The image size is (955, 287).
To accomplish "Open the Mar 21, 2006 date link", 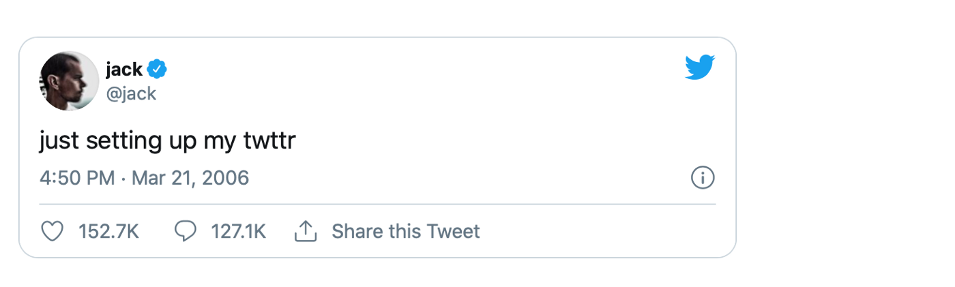I will pos(190,179).
